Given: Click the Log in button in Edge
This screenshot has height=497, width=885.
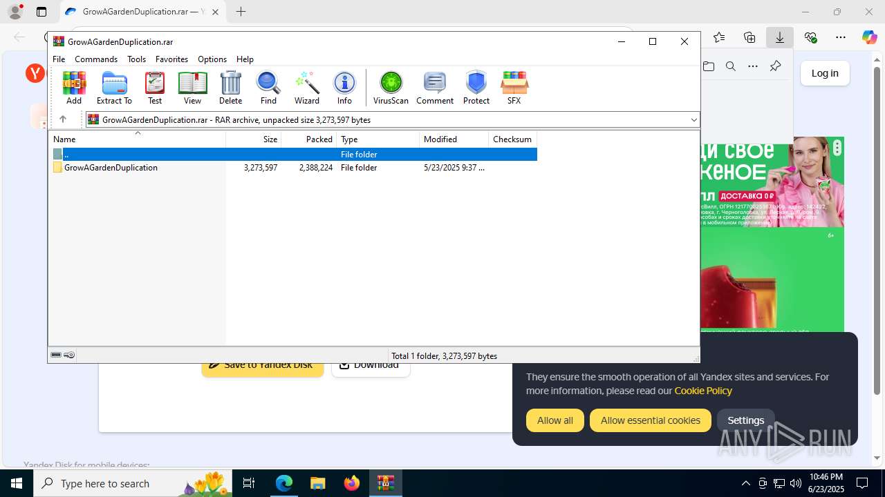Looking at the screenshot, I should click(825, 73).
